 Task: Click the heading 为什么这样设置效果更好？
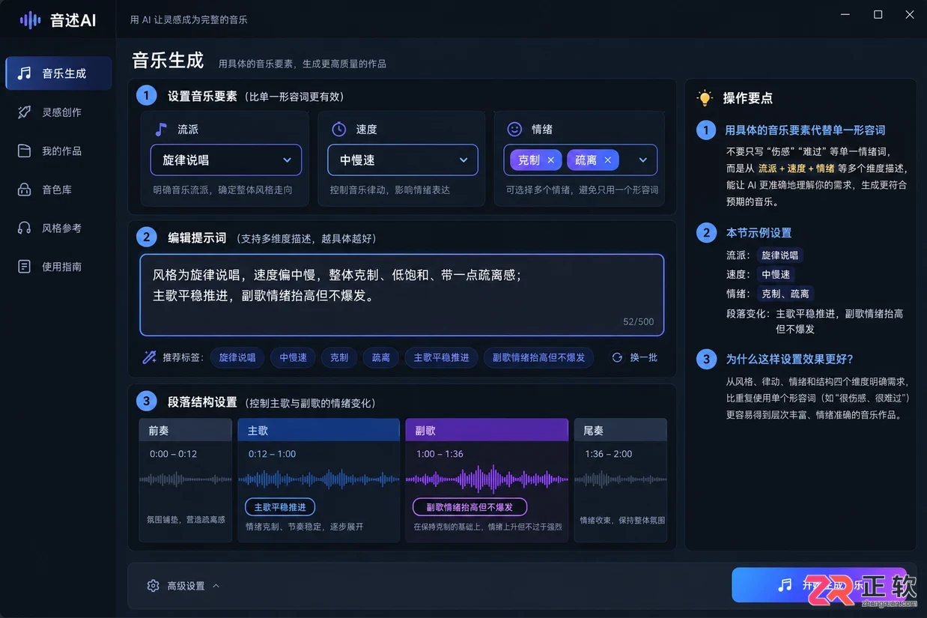coord(790,359)
